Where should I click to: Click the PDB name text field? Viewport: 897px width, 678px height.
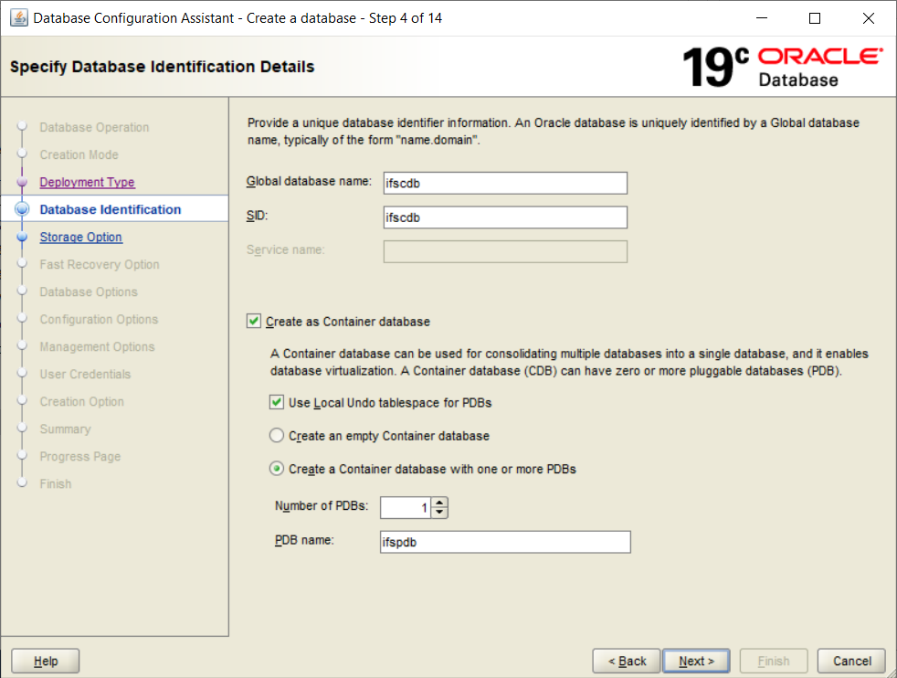click(504, 543)
